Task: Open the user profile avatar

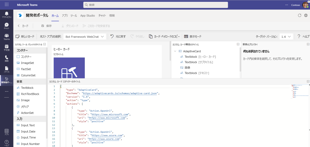Action: [x=306, y=5]
